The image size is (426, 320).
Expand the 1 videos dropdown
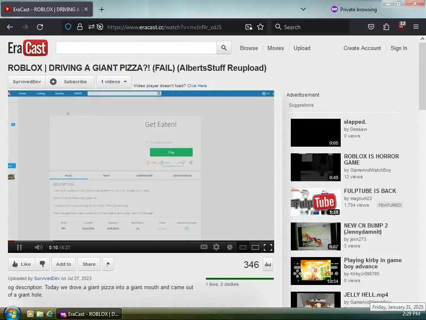(x=114, y=82)
